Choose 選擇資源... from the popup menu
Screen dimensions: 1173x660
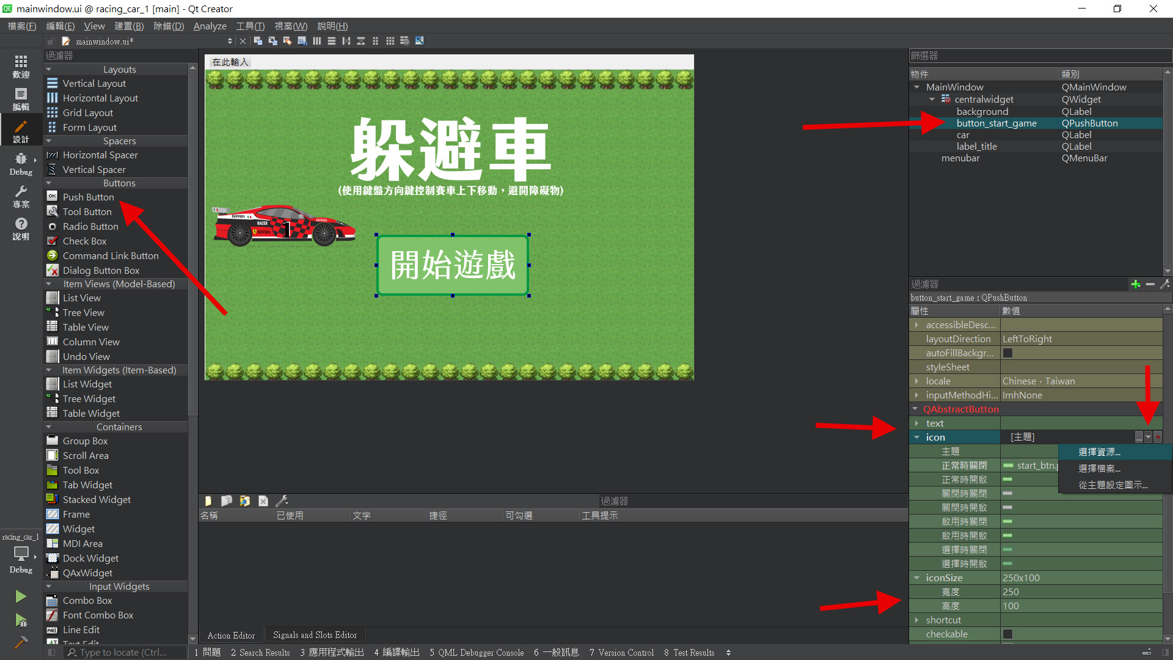[1099, 452]
